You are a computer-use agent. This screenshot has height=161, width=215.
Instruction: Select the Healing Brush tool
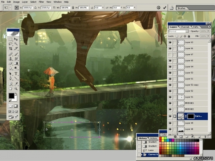10,54
